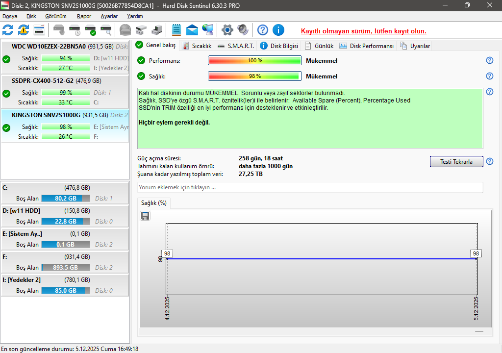502x353 pixels.
Task: Open the Ayarlar menu
Action: pos(109,16)
